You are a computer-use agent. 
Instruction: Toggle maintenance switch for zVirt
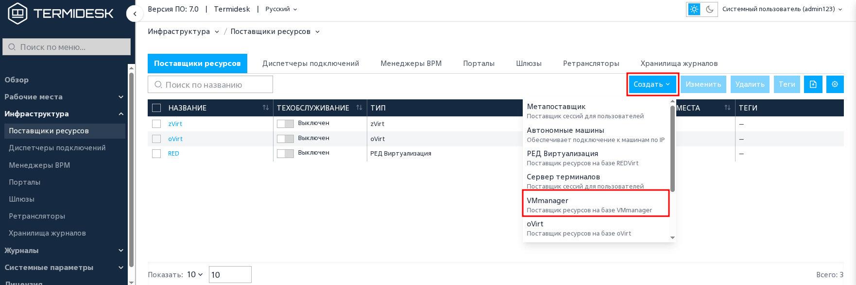point(285,124)
